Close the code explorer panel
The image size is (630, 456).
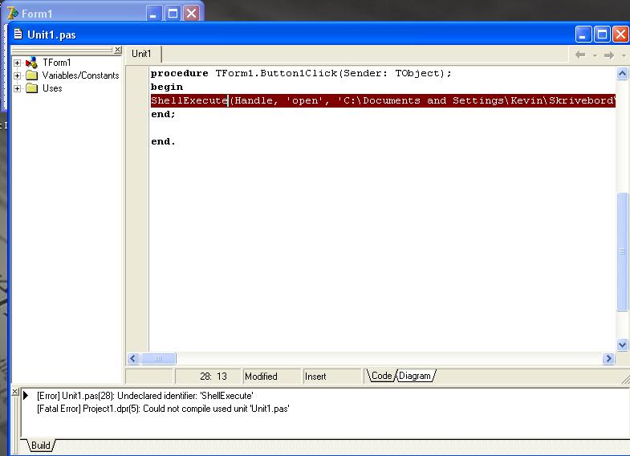pos(117,51)
